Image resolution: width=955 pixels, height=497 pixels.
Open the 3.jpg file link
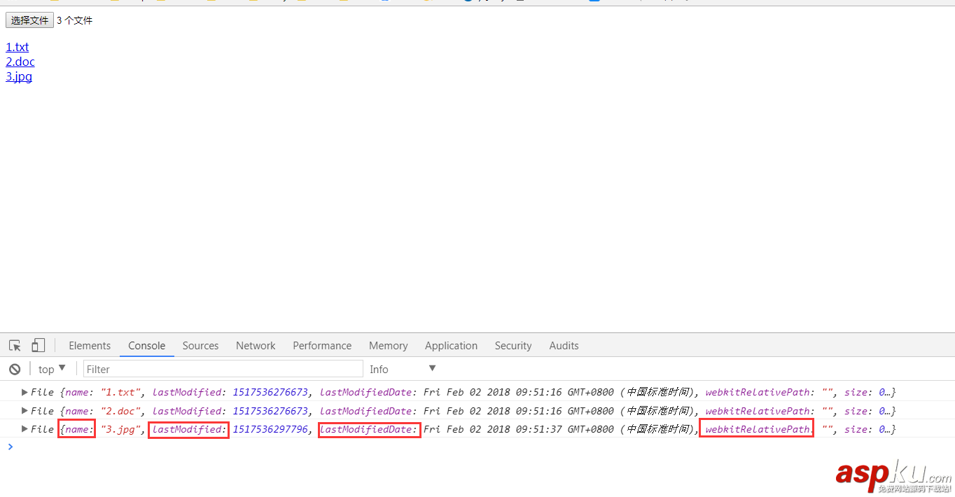click(x=19, y=76)
